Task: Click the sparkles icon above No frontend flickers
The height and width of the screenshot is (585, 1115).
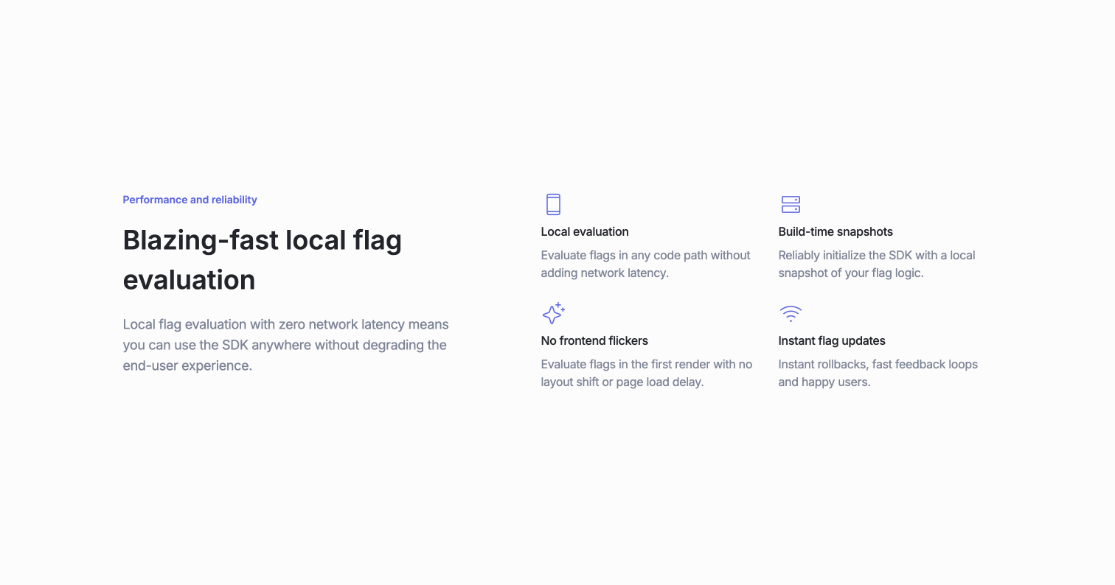Action: coord(553,313)
